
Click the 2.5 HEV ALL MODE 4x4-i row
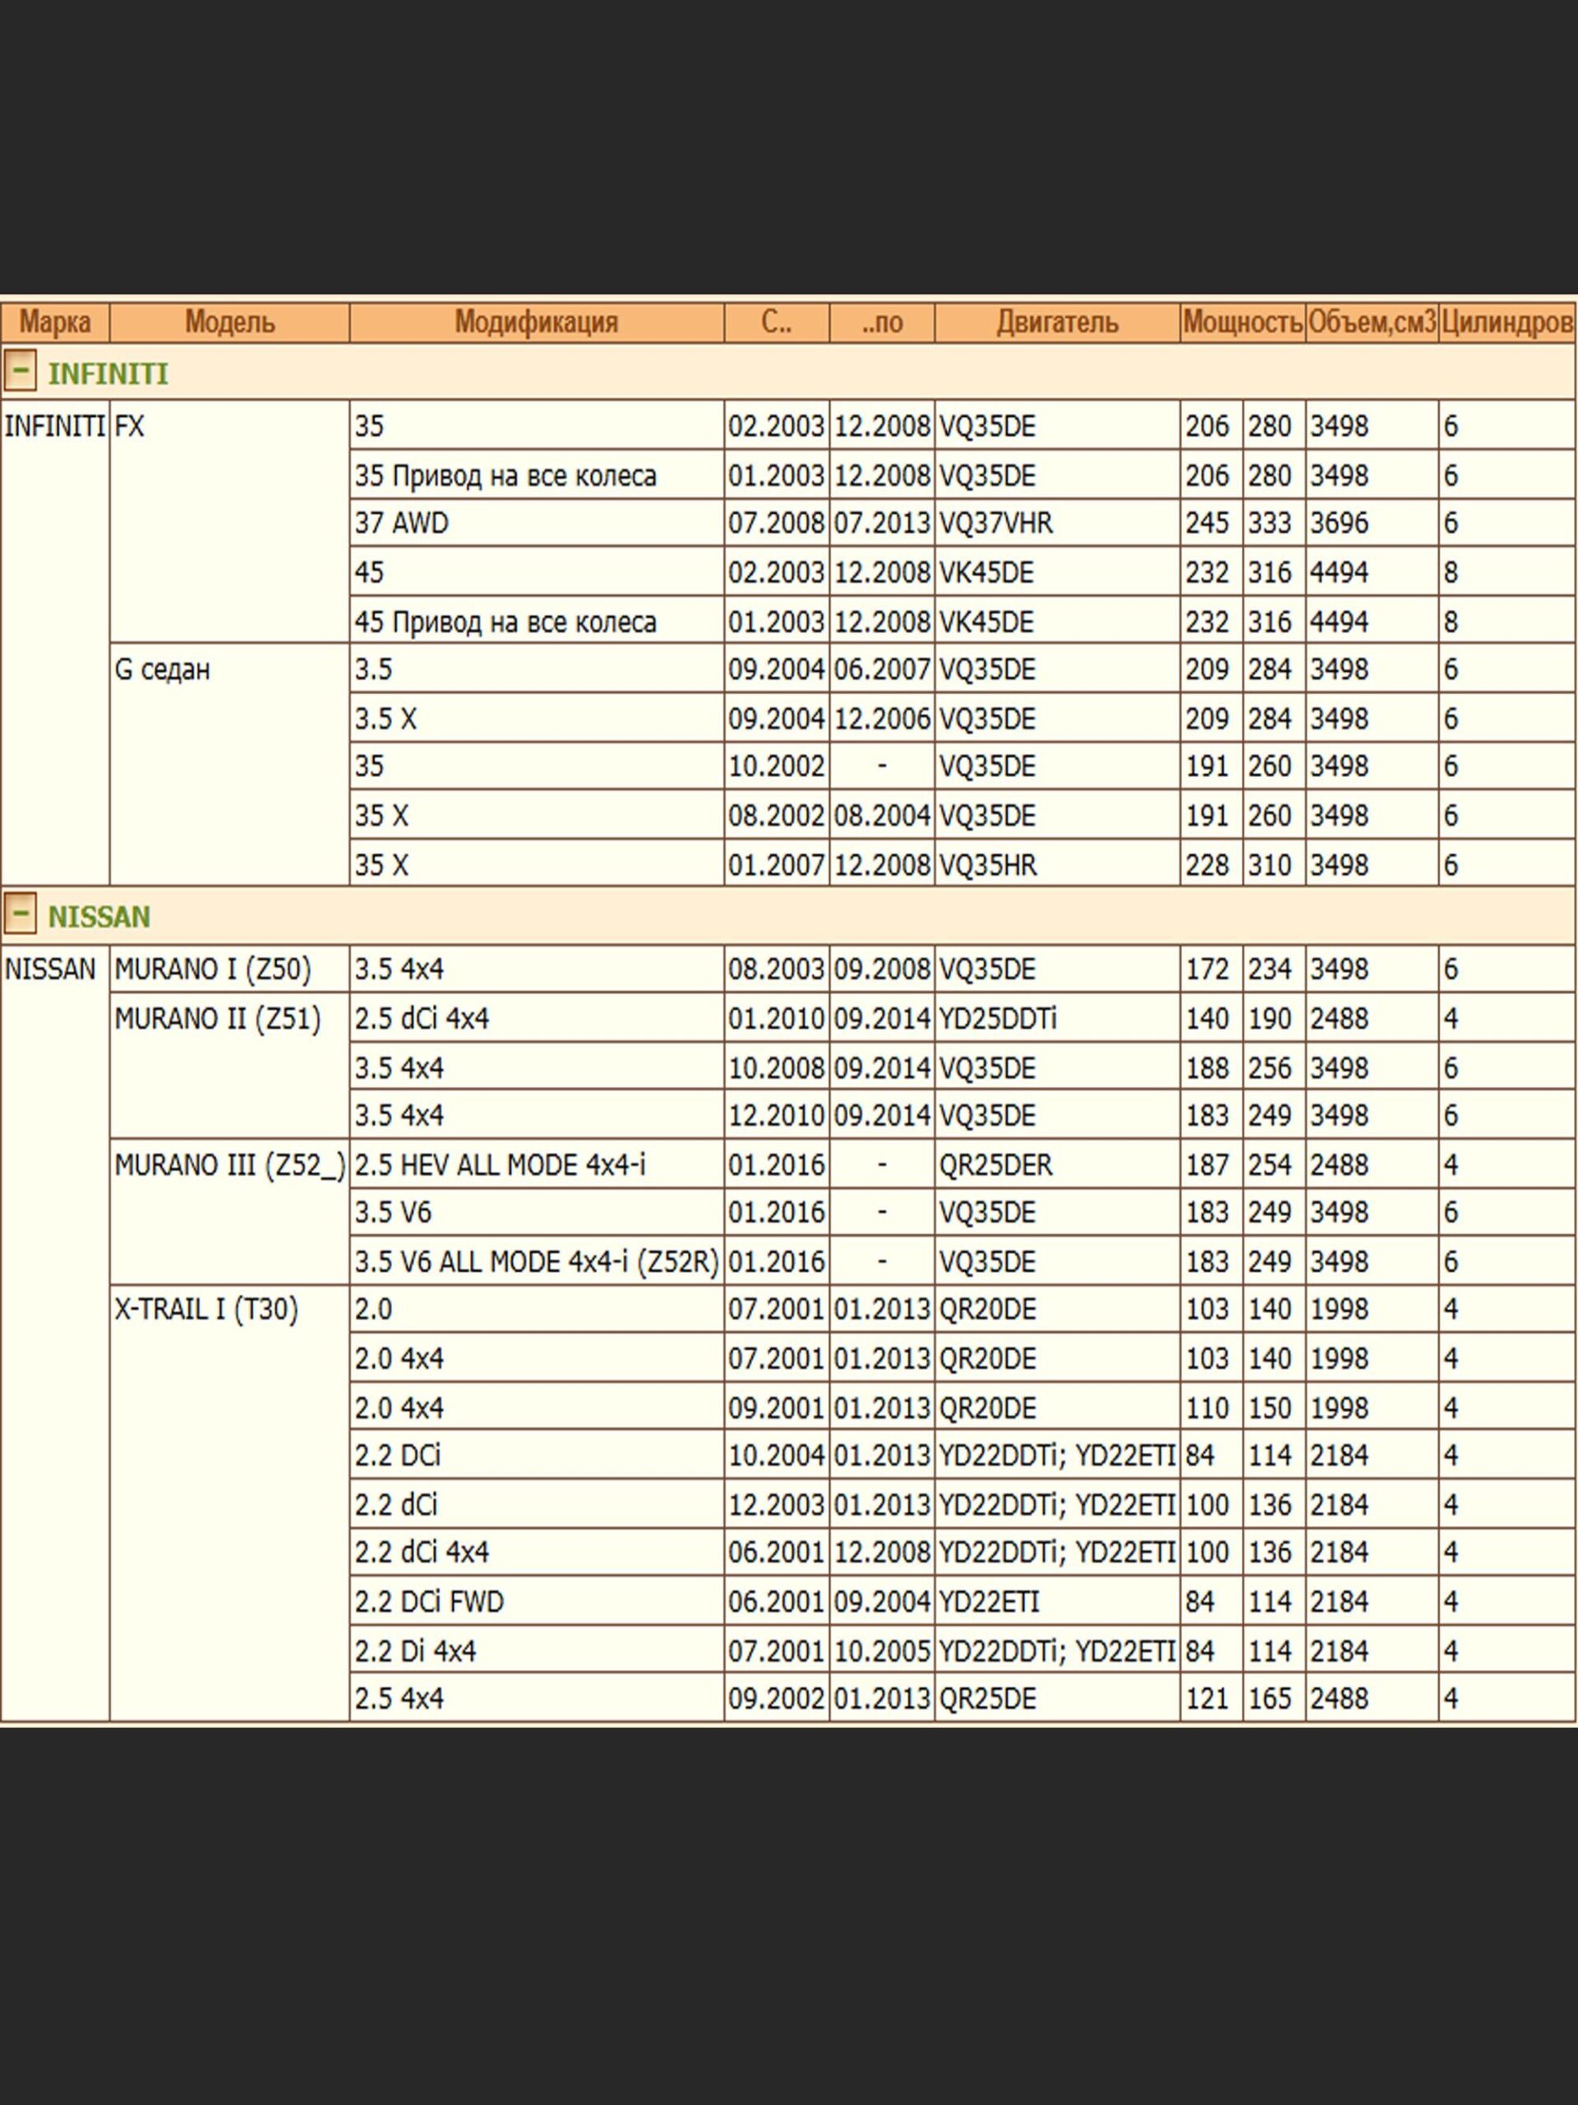[500, 1165]
